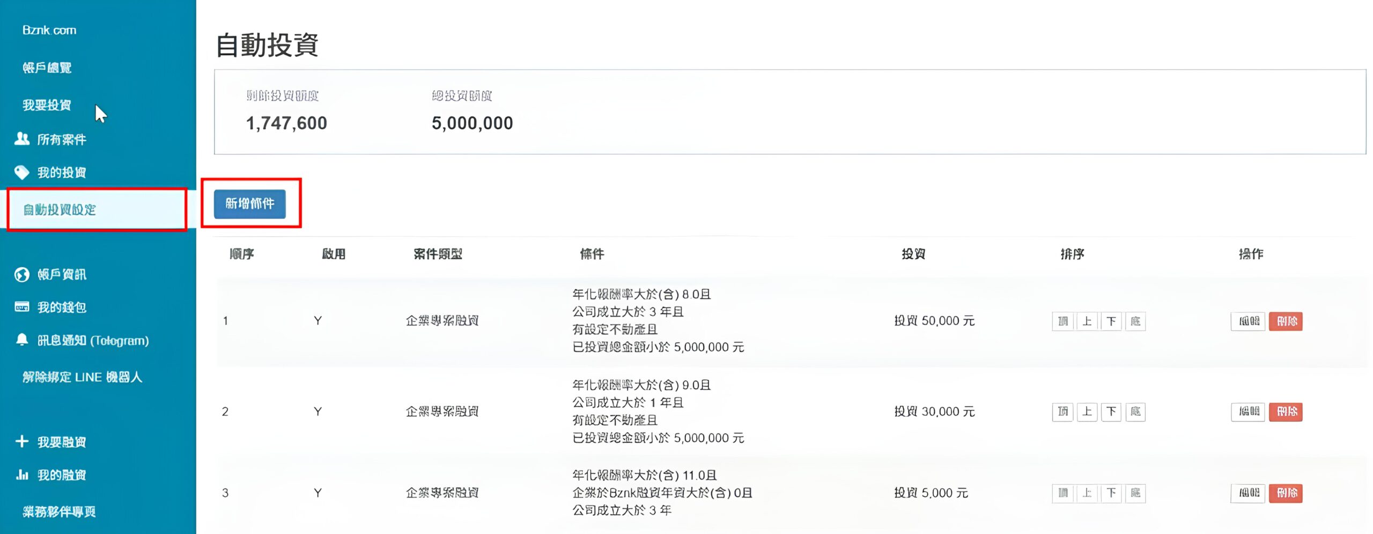Move rule 1 down with 下 button
The width and height of the screenshot is (1373, 534).
1111,321
